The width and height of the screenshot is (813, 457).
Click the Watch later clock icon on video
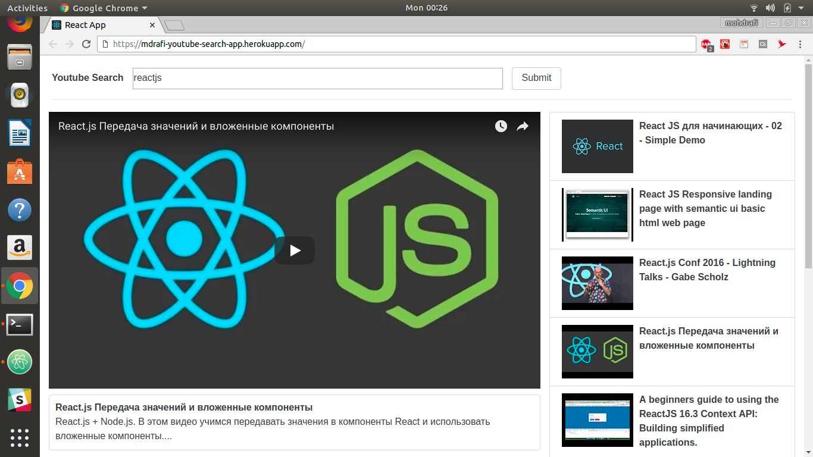tap(501, 126)
